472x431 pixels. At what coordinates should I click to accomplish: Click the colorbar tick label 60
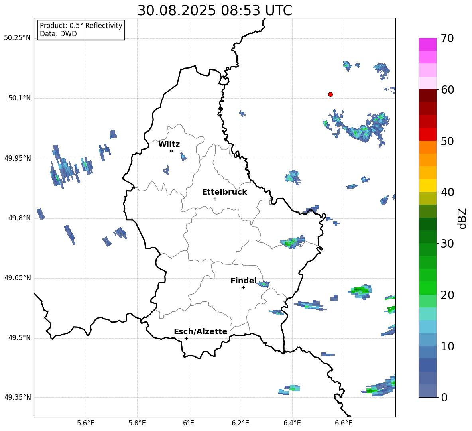pyautogui.click(x=447, y=90)
